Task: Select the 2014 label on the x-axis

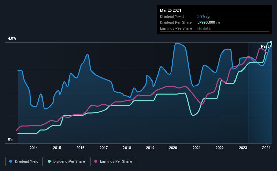Action: pos(33,147)
